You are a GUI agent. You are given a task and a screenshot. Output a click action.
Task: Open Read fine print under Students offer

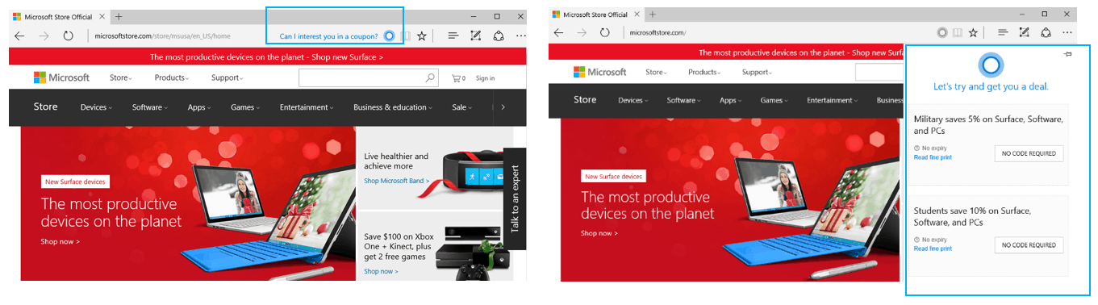(933, 249)
